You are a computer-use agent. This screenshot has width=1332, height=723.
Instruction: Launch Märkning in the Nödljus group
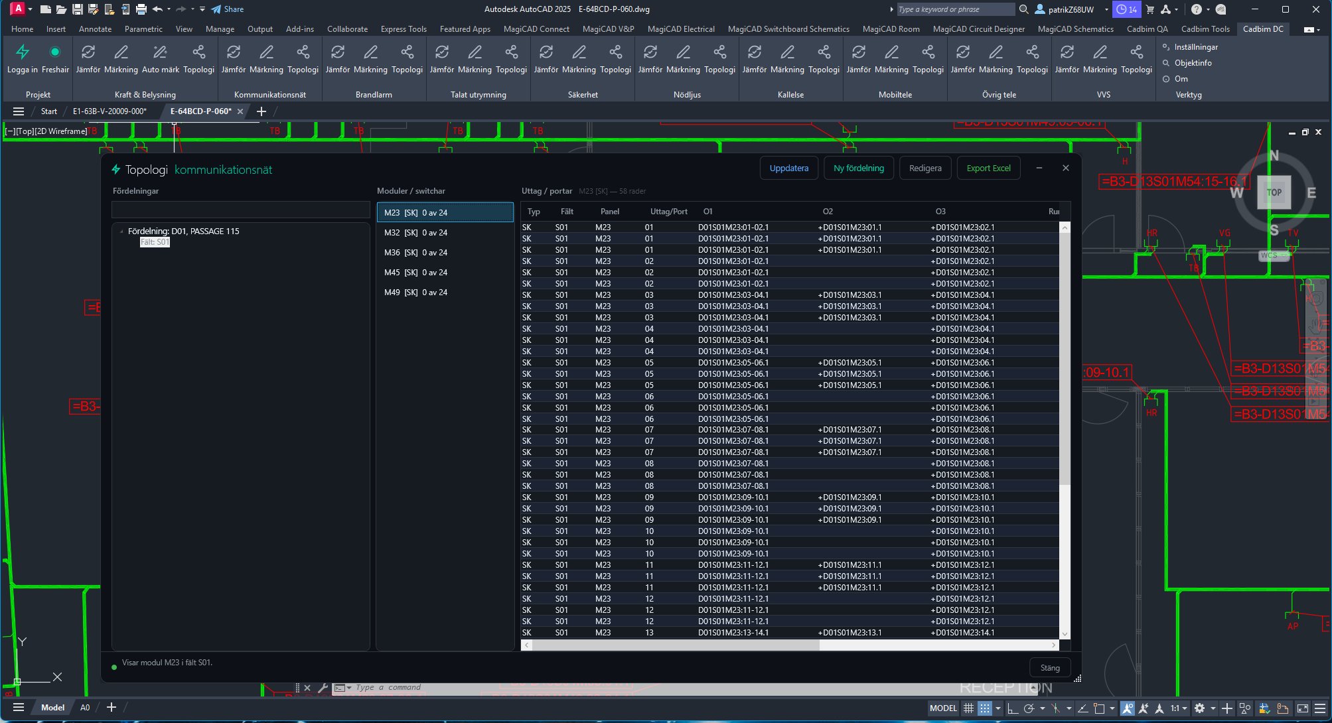click(x=684, y=59)
